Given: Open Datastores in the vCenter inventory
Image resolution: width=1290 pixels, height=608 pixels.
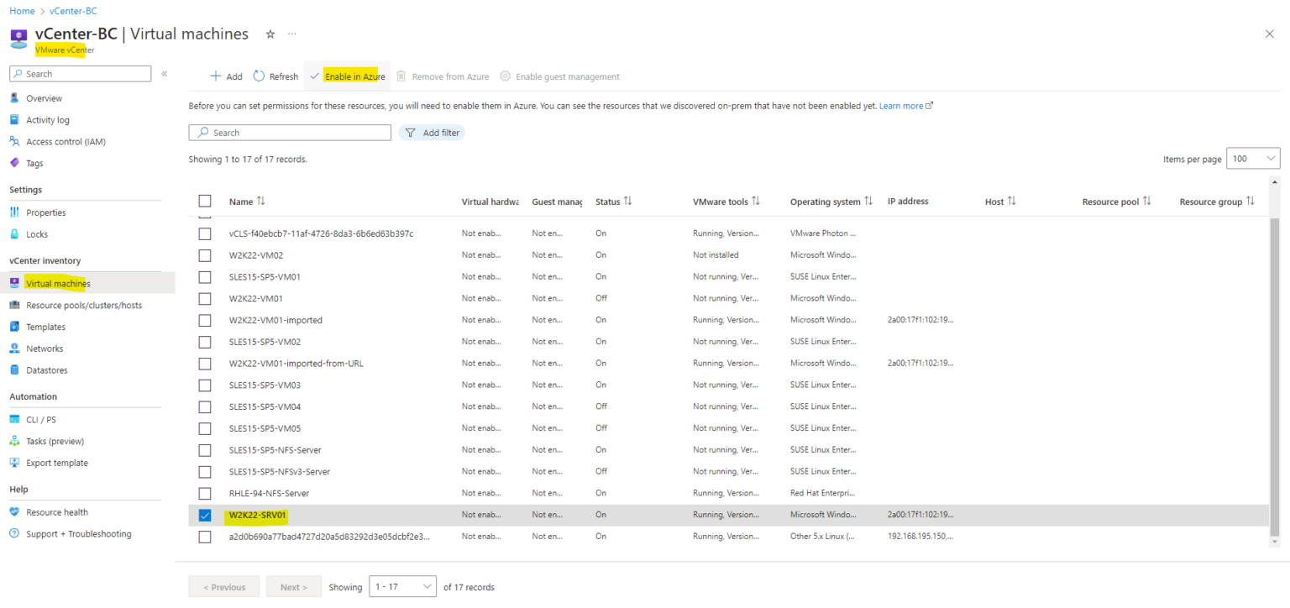Looking at the screenshot, I should [x=49, y=370].
